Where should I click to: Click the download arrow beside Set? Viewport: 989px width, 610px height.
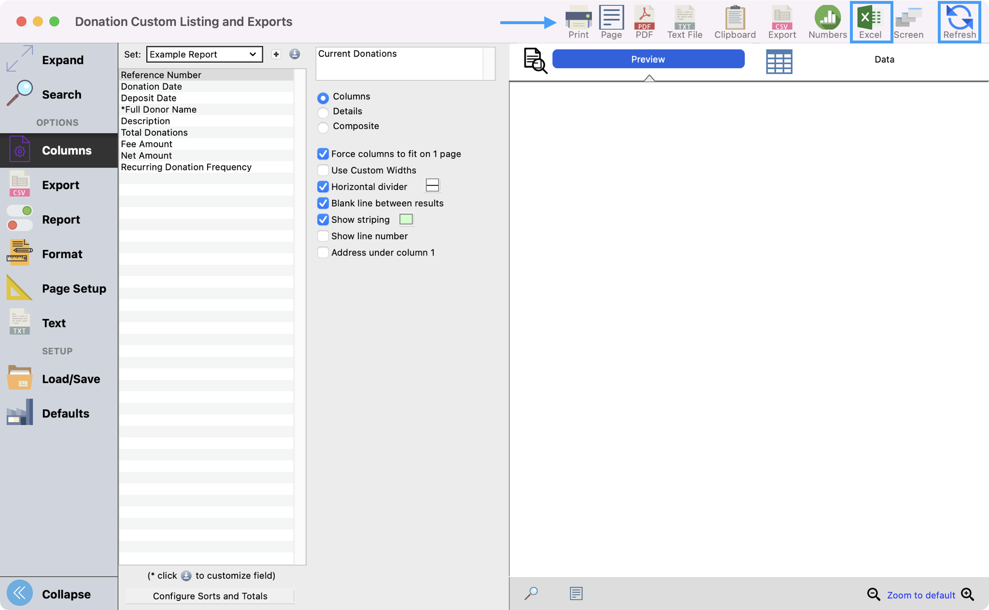[x=295, y=55]
